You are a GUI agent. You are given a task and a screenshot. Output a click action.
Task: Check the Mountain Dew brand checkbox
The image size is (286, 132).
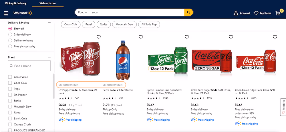click(10, 107)
